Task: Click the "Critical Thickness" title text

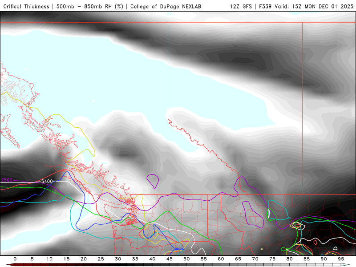Action: [x=26, y=6]
